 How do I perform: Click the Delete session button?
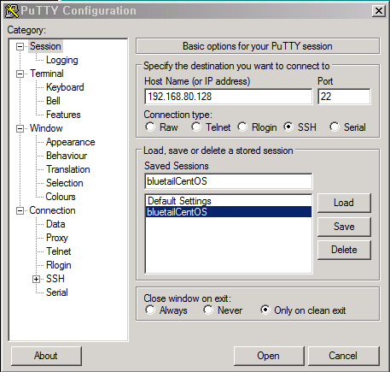pos(344,250)
